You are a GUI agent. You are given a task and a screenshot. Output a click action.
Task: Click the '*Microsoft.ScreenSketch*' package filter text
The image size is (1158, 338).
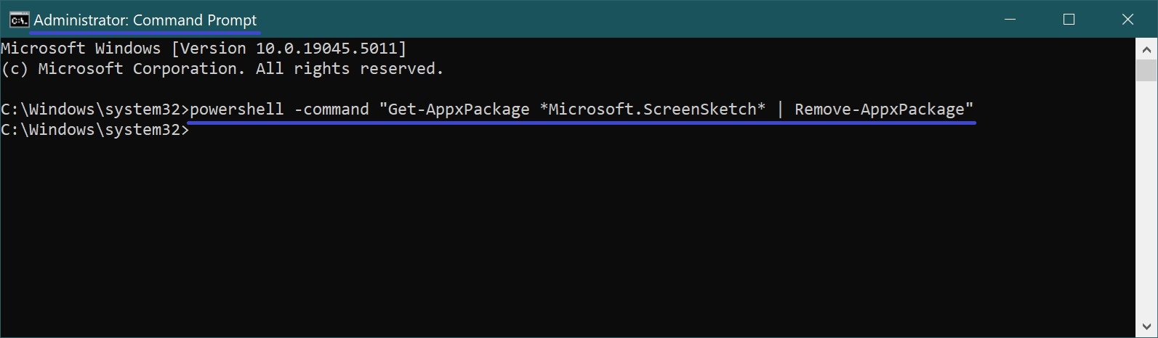pos(652,110)
